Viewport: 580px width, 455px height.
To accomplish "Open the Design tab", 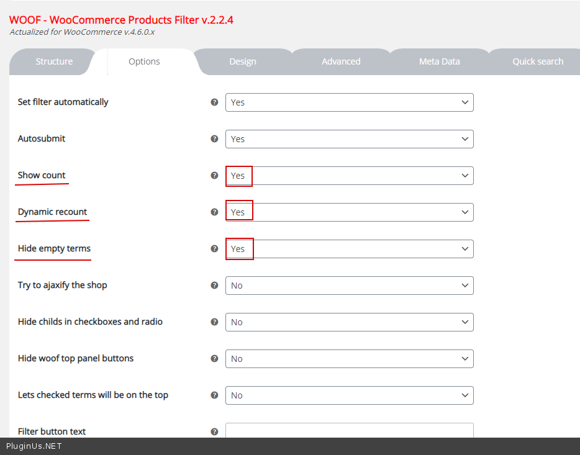I will tap(243, 61).
